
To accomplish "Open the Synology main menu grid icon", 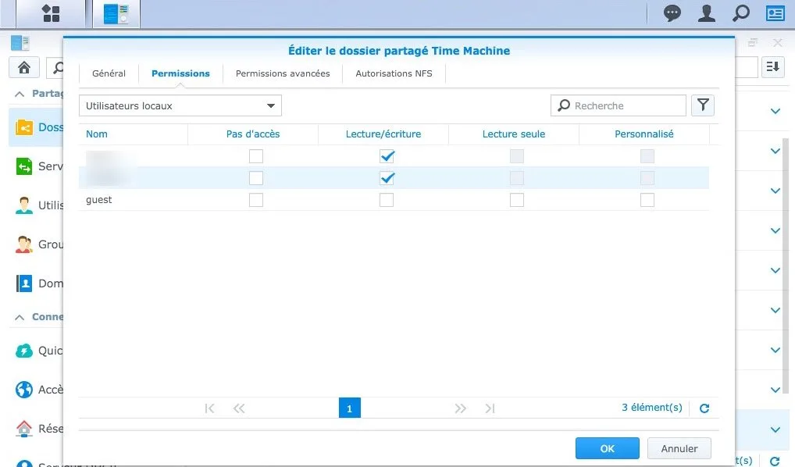I will tap(51, 13).
